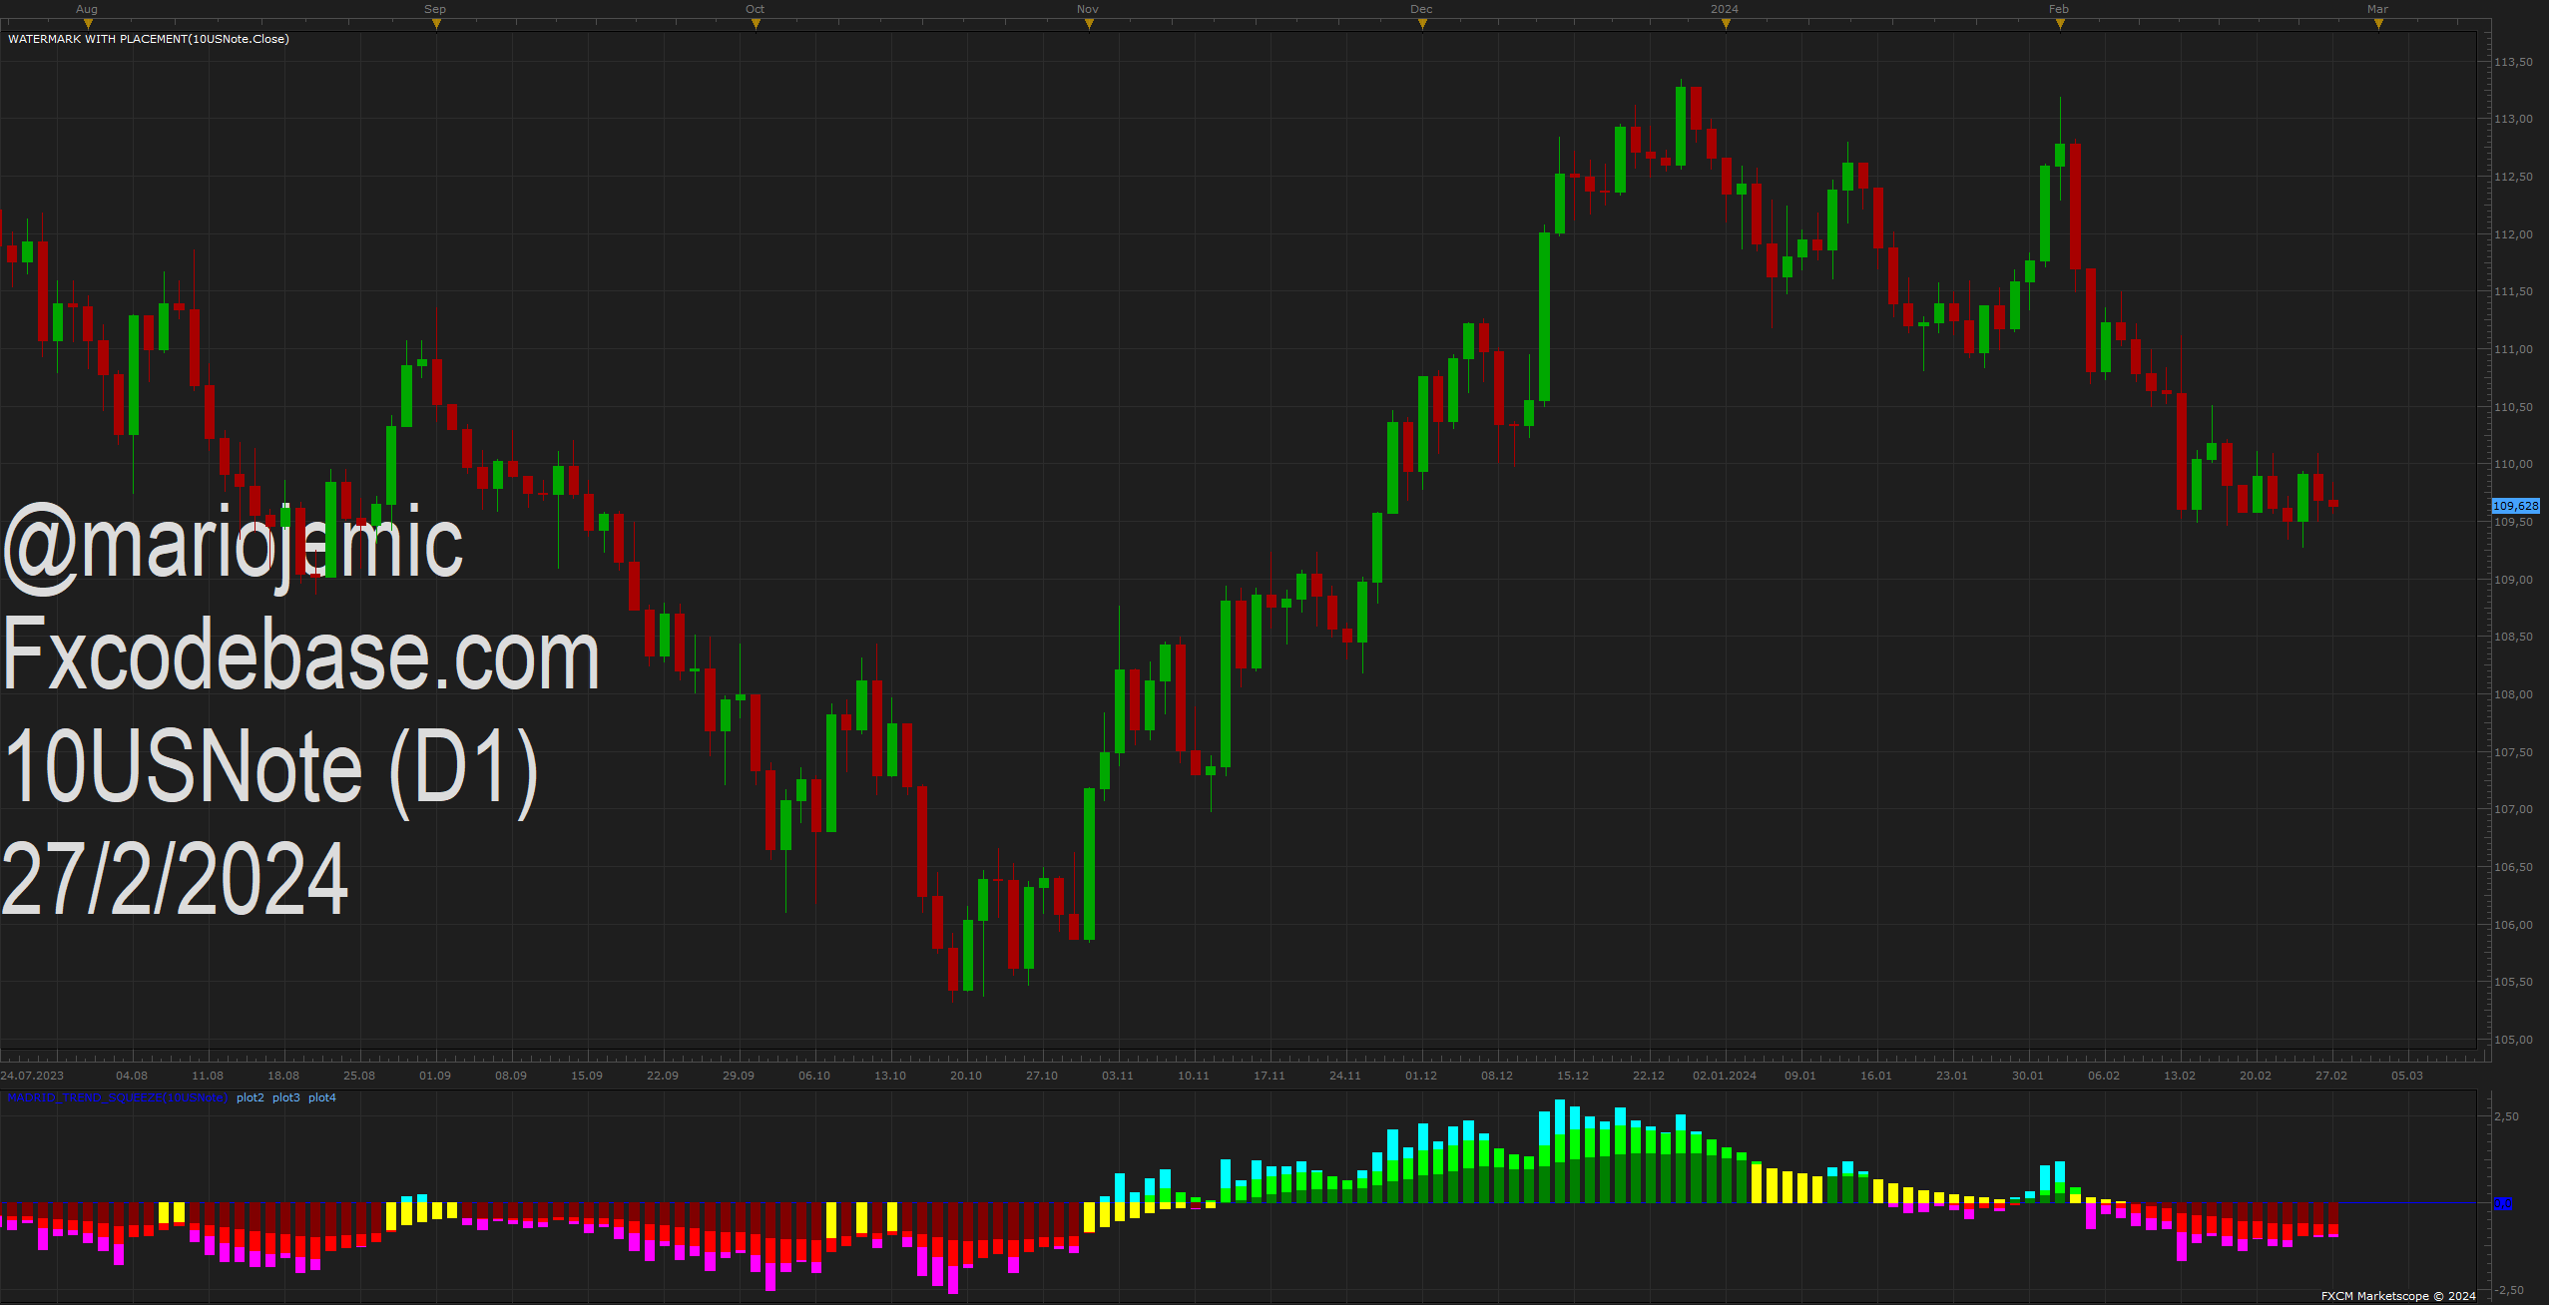Click the plot3 label
Image resolution: width=2549 pixels, height=1305 pixels.
click(286, 1097)
